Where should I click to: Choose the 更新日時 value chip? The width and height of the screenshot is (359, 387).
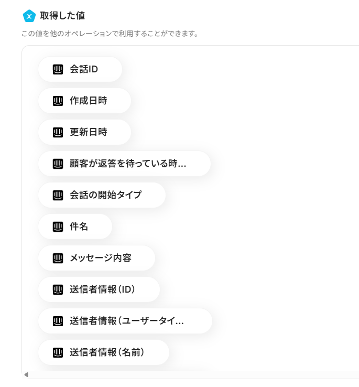click(88, 132)
